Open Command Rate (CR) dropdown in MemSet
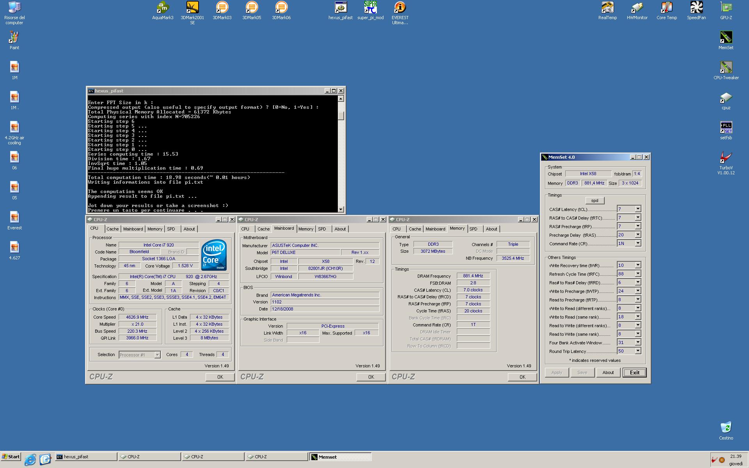749x468 pixels. click(x=638, y=243)
